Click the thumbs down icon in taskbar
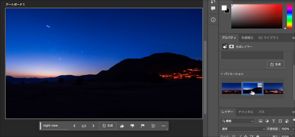This screenshot has height=137, width=295. coord(132,126)
